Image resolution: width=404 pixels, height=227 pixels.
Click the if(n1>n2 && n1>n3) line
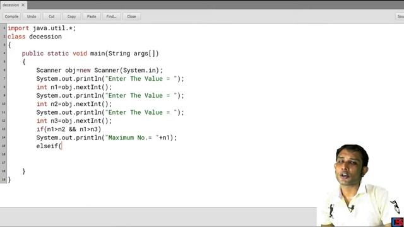[x=69, y=129]
